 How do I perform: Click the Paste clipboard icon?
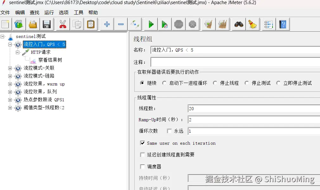coord(91,24)
